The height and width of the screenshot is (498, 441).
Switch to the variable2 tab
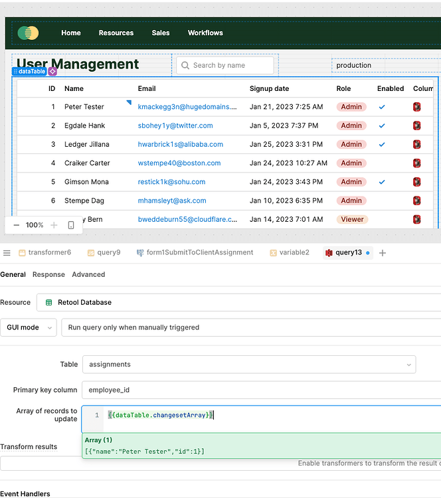pyautogui.click(x=290, y=252)
